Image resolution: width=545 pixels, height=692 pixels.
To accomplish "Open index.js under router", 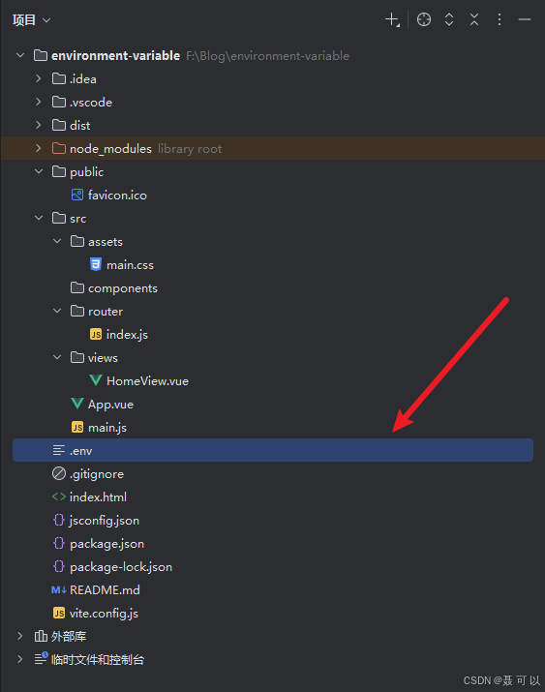I will coord(127,335).
